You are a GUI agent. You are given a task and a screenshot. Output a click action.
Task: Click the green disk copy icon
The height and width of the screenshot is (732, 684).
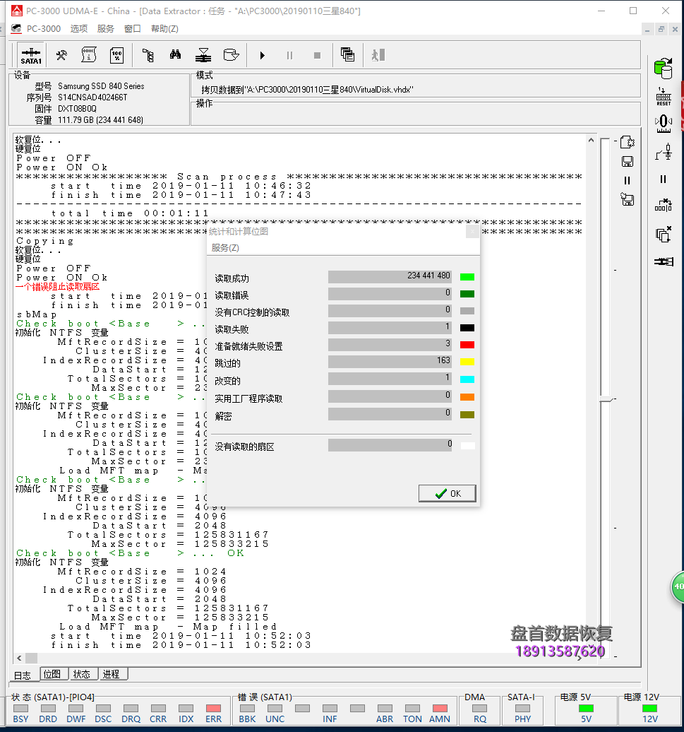click(663, 69)
